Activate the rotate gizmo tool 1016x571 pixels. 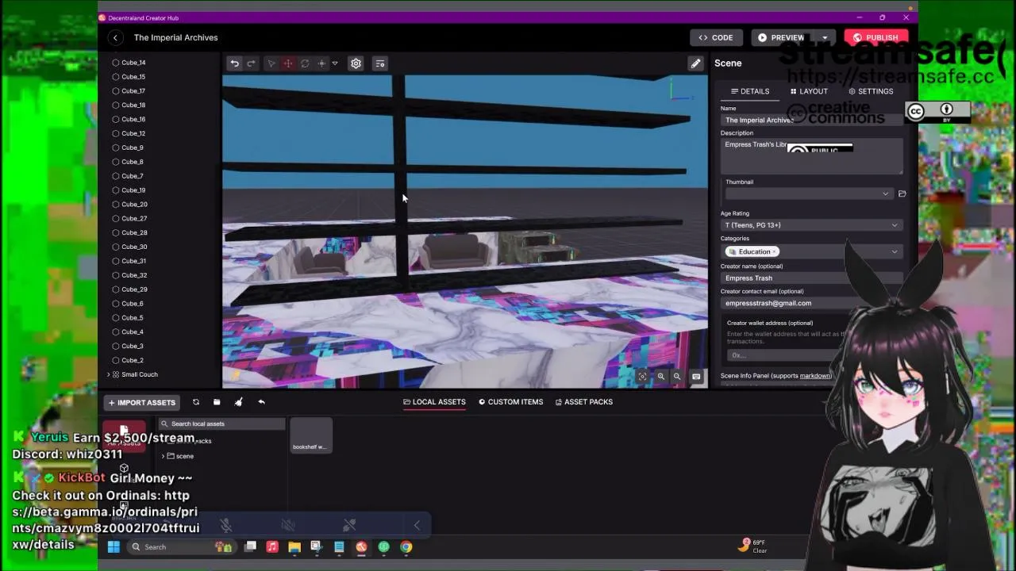305,63
